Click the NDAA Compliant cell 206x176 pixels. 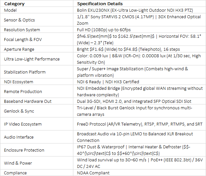point(140,173)
